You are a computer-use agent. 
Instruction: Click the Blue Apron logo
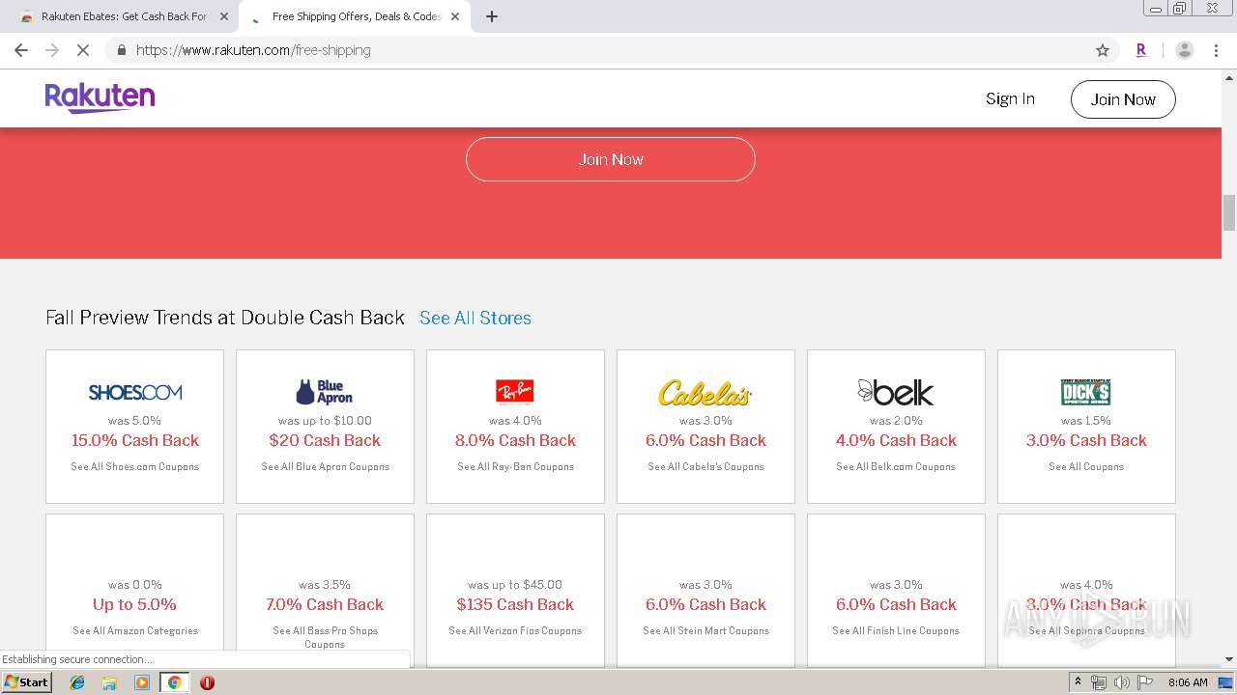pyautogui.click(x=325, y=392)
